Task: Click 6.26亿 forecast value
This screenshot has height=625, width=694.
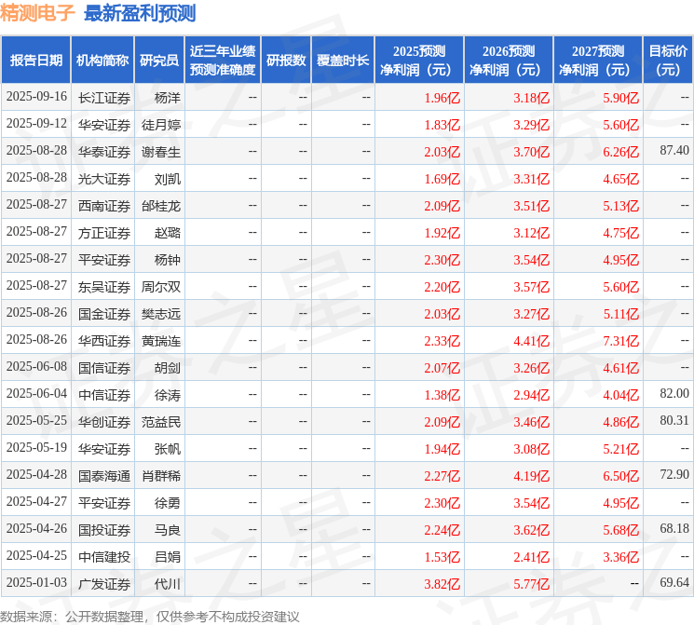Action: coord(621,152)
